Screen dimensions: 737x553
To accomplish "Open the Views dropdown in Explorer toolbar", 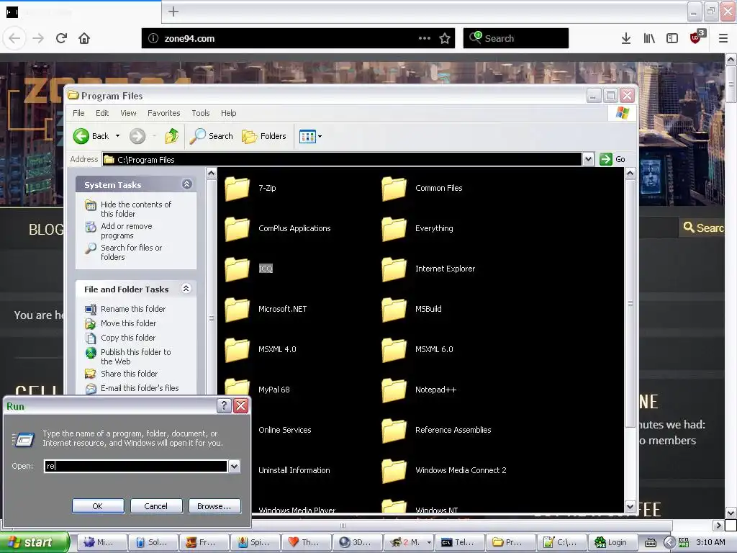I will click(x=311, y=137).
